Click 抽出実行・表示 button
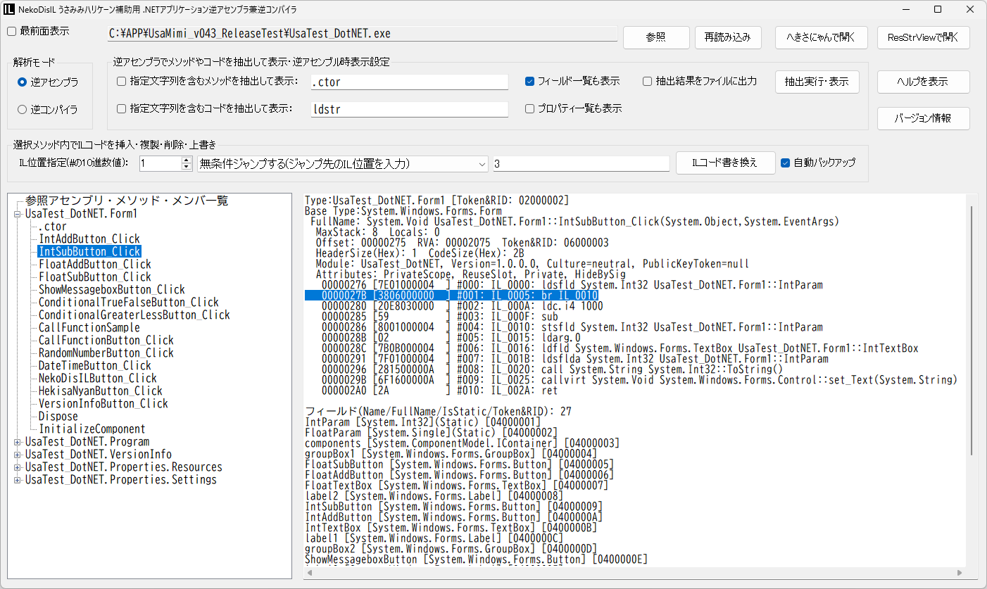Viewport: 987px width, 589px height. click(x=817, y=82)
